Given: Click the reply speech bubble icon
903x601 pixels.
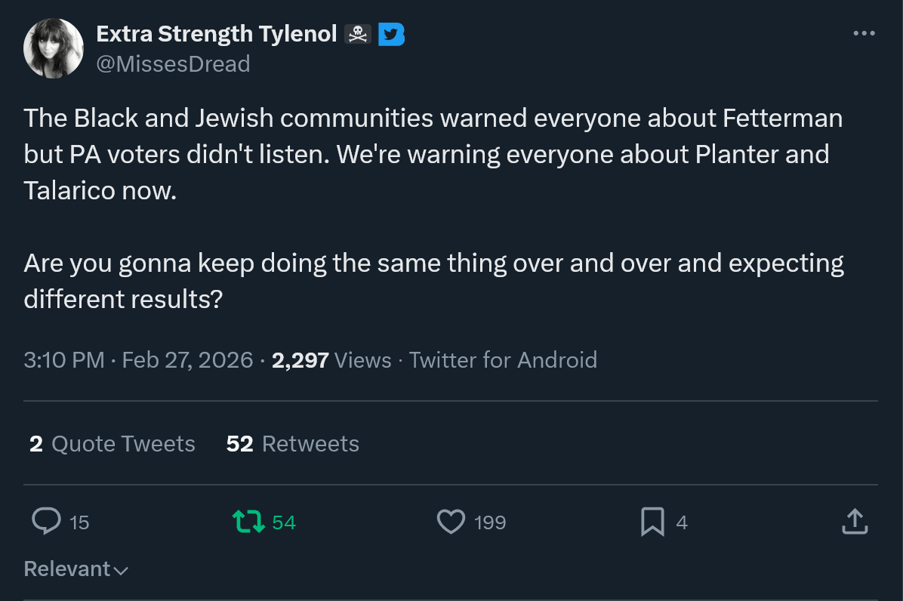Looking at the screenshot, I should click(x=47, y=521).
